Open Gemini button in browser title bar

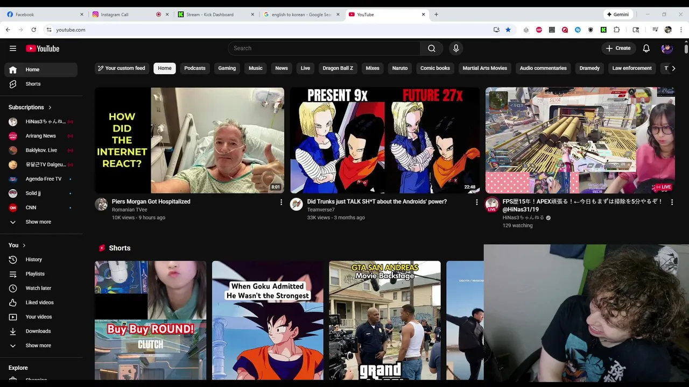point(618,15)
